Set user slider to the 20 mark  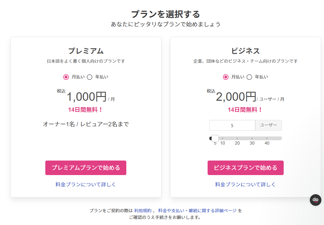click(x=237, y=138)
